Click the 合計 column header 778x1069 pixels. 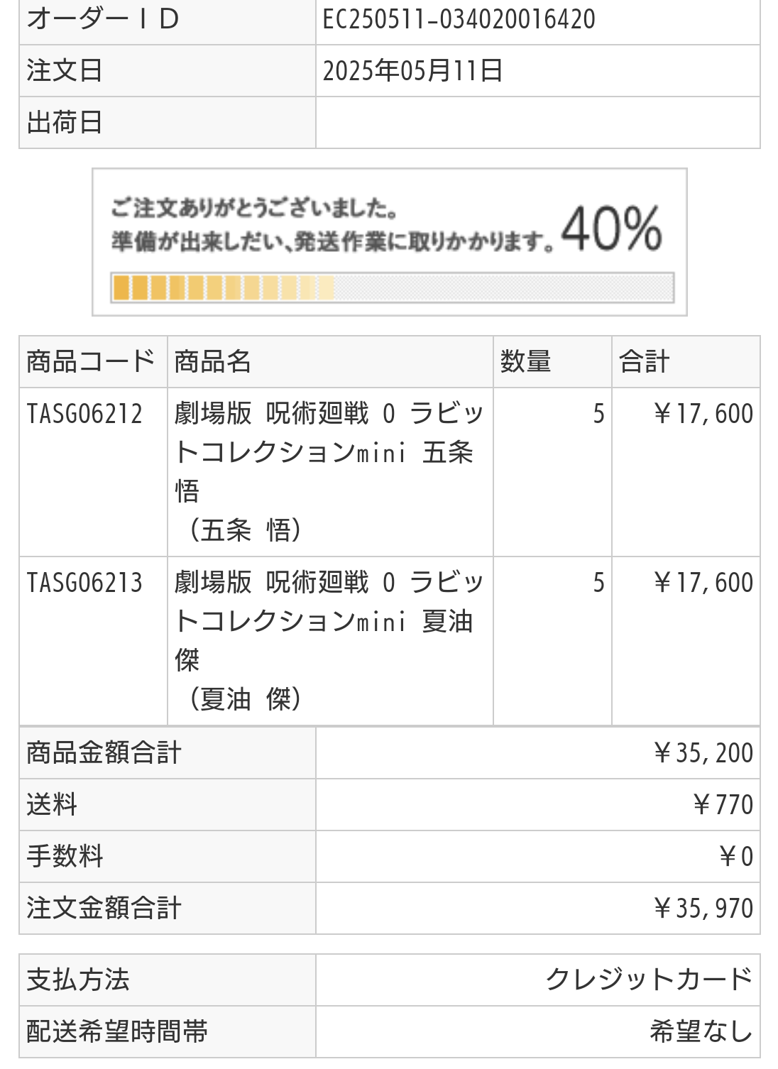tap(645, 361)
